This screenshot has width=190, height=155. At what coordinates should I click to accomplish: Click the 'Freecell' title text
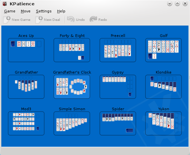tap(118, 36)
